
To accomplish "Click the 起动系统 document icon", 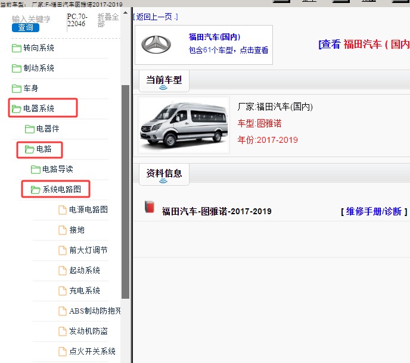I will tap(62, 271).
